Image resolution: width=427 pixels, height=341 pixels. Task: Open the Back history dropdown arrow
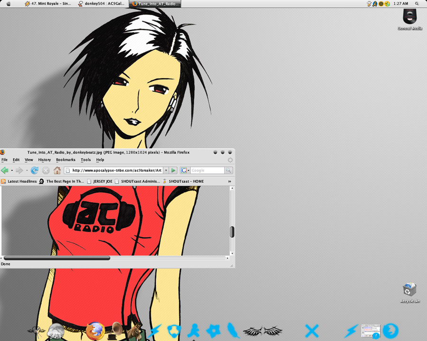pyautogui.click(x=12, y=170)
